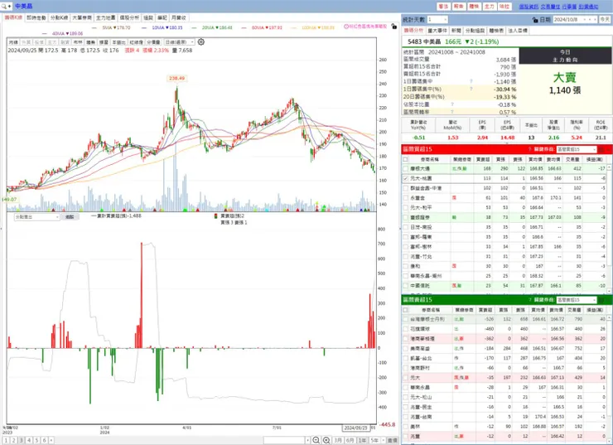This screenshot has height=445, width=613.
Task: Click the 查價 button at bottom right
Action: pos(392,440)
